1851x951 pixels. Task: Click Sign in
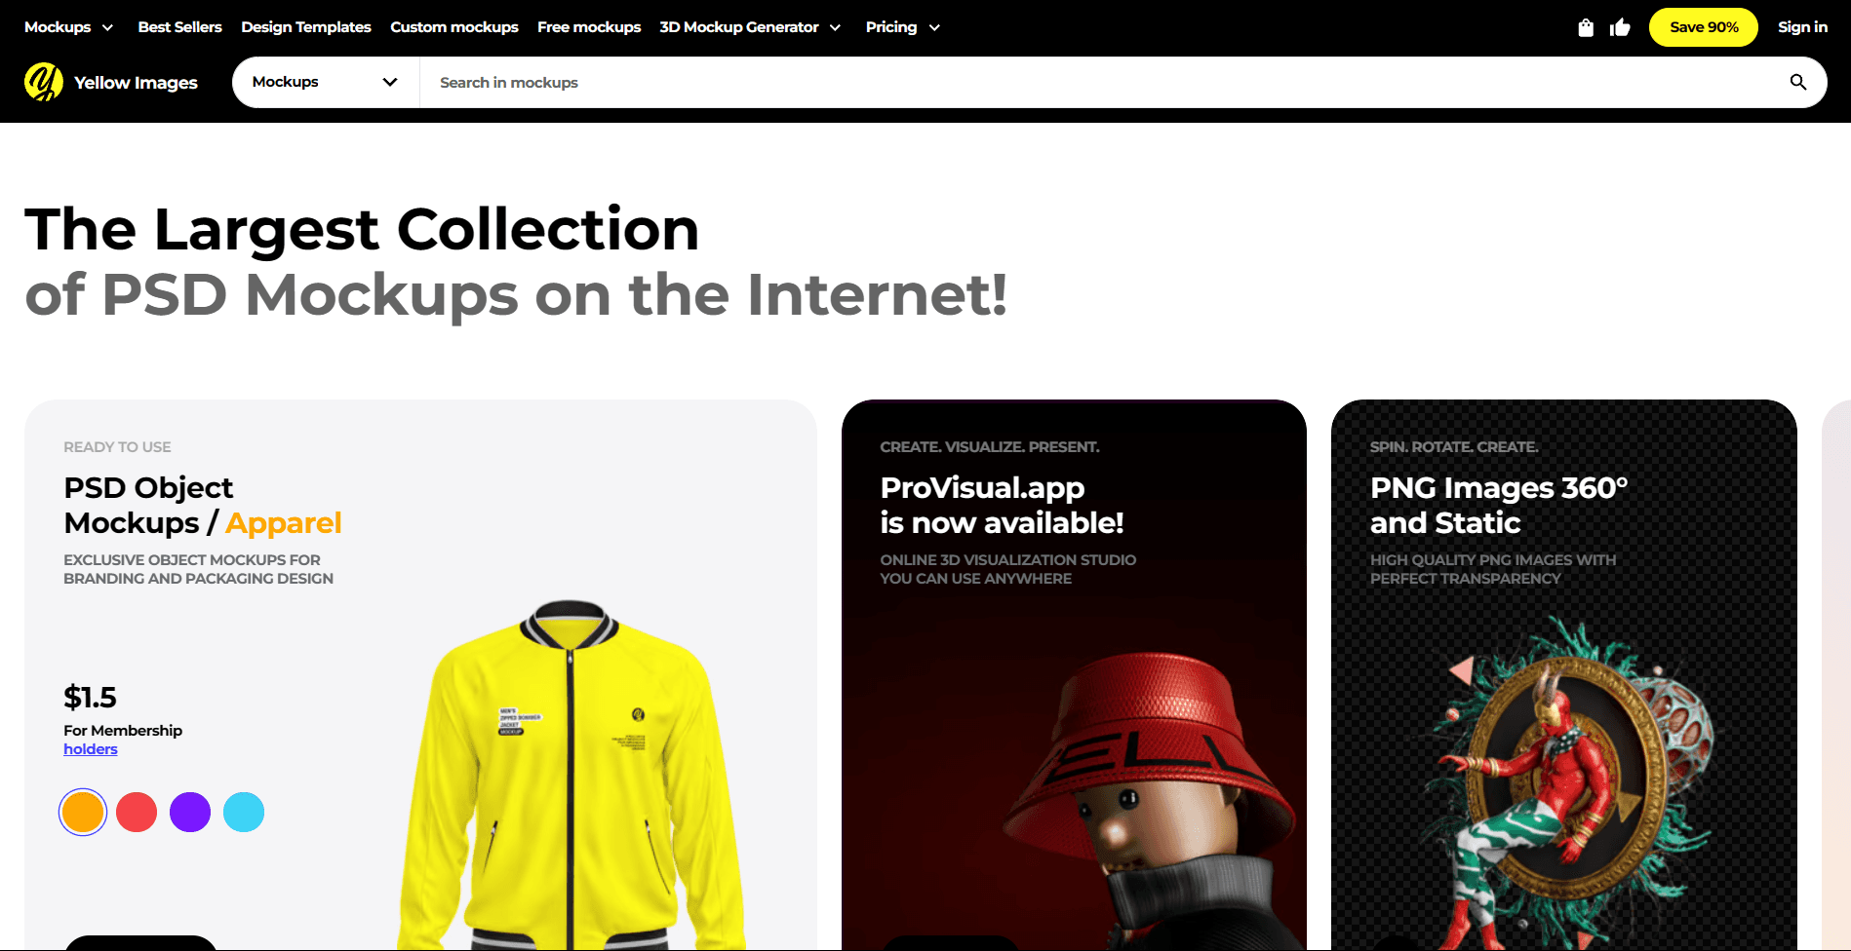point(1802,27)
